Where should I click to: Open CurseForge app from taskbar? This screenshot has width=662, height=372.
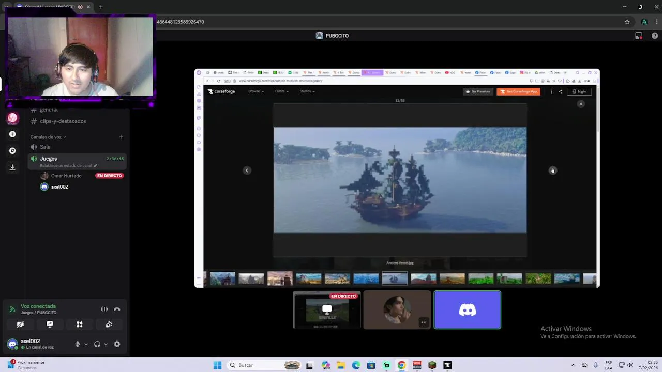[447, 365]
